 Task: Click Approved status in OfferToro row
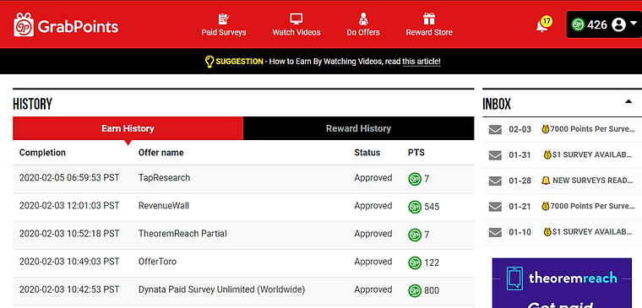click(x=373, y=262)
